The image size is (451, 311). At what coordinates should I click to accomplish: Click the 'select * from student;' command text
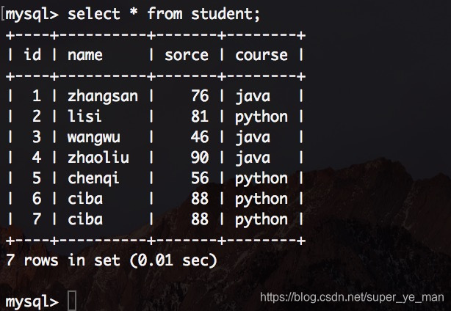164,14
